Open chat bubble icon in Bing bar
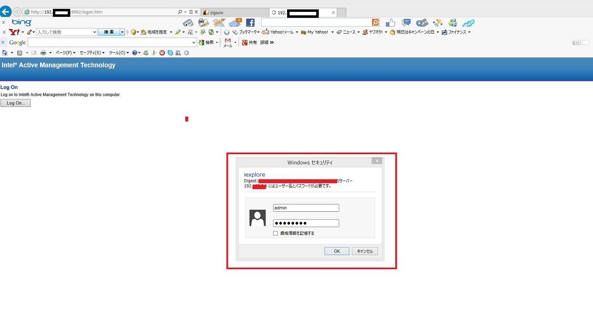 pos(406,23)
